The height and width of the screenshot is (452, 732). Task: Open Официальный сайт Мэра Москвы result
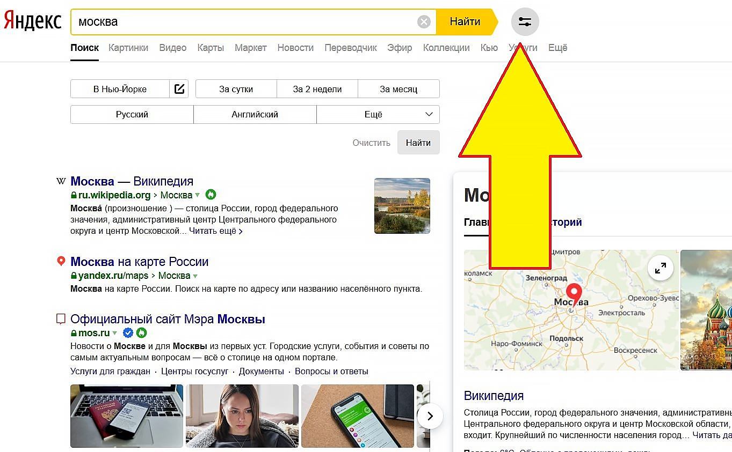point(168,319)
